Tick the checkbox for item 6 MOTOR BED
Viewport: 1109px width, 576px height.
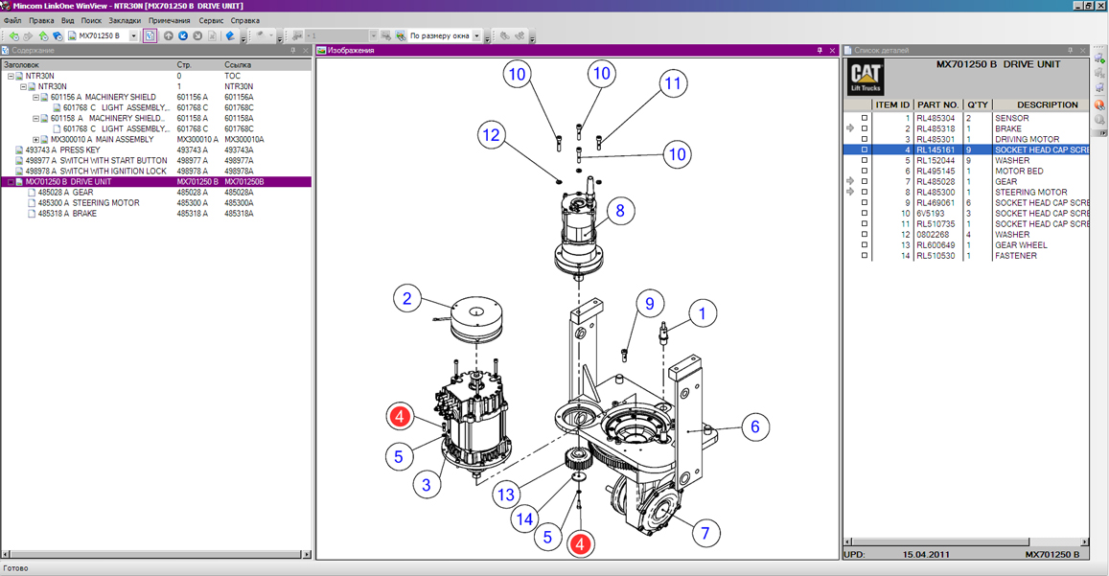pos(865,172)
